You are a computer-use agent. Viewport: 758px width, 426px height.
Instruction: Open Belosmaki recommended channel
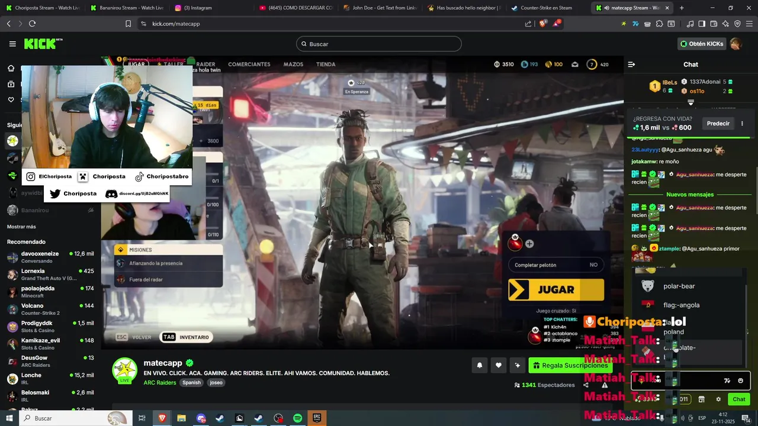pos(50,396)
